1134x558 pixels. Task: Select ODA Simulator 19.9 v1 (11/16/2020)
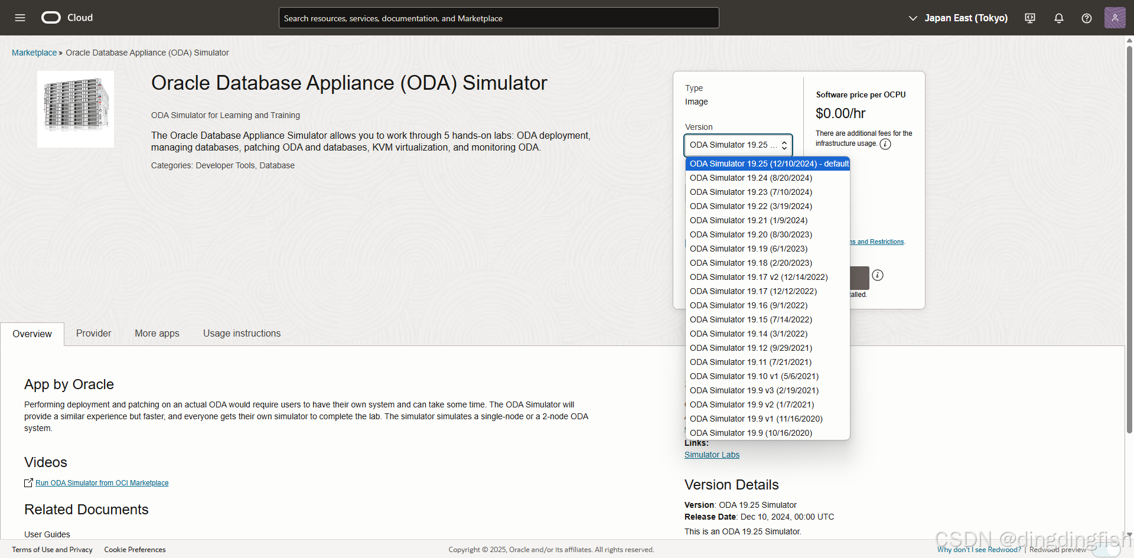click(x=768, y=419)
